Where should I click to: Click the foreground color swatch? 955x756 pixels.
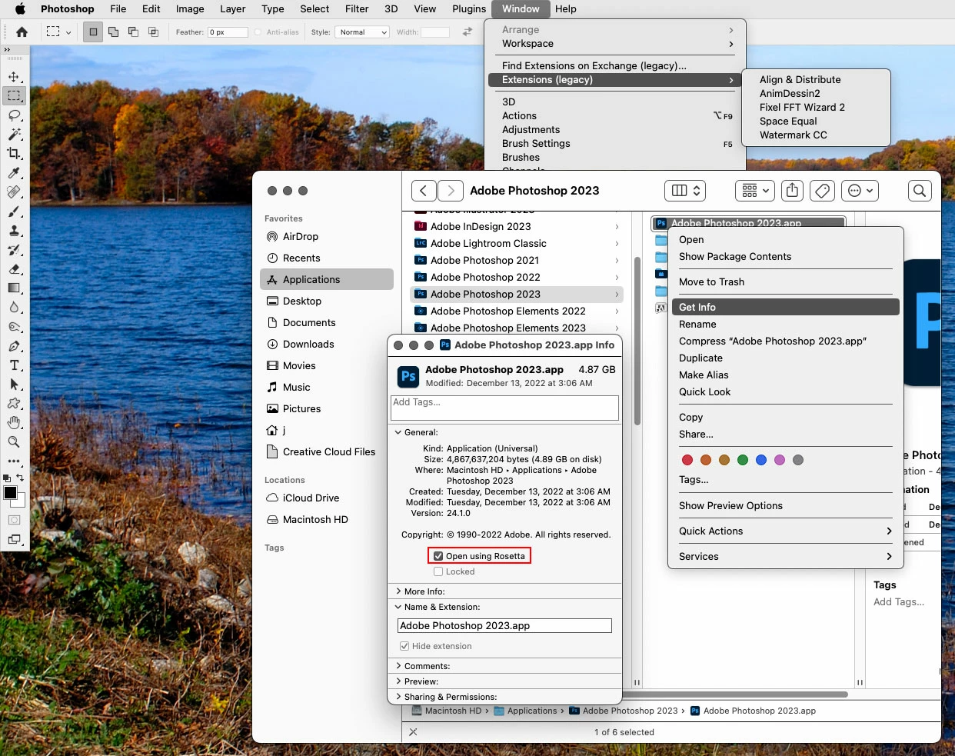pyautogui.click(x=10, y=493)
